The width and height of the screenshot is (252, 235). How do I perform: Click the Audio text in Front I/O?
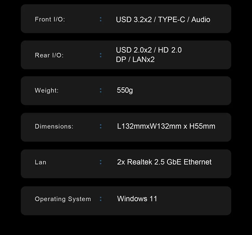pyautogui.click(x=201, y=20)
